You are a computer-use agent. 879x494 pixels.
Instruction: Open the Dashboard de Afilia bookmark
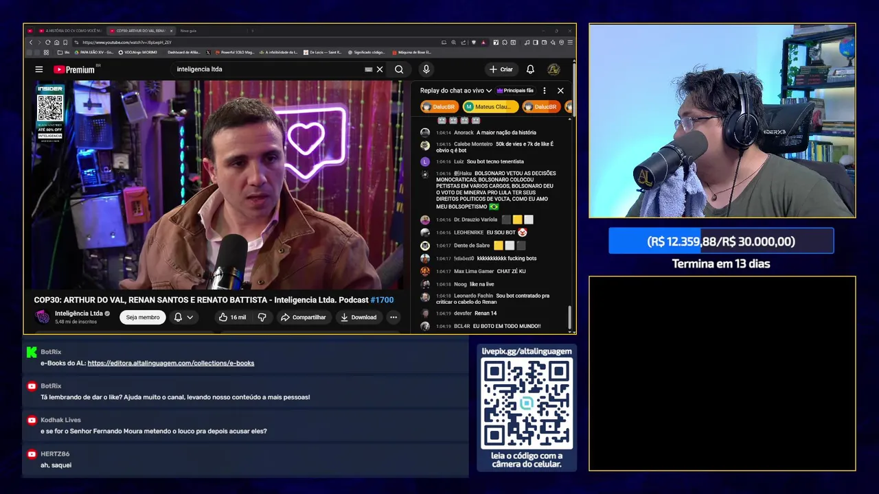point(183,52)
